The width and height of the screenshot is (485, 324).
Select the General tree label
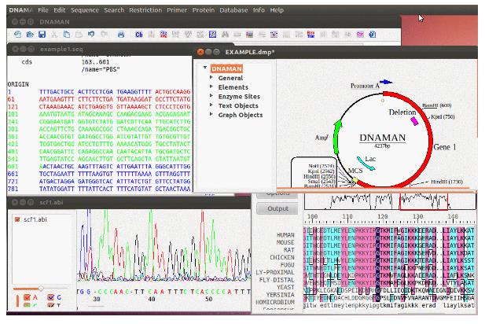[x=230, y=78]
